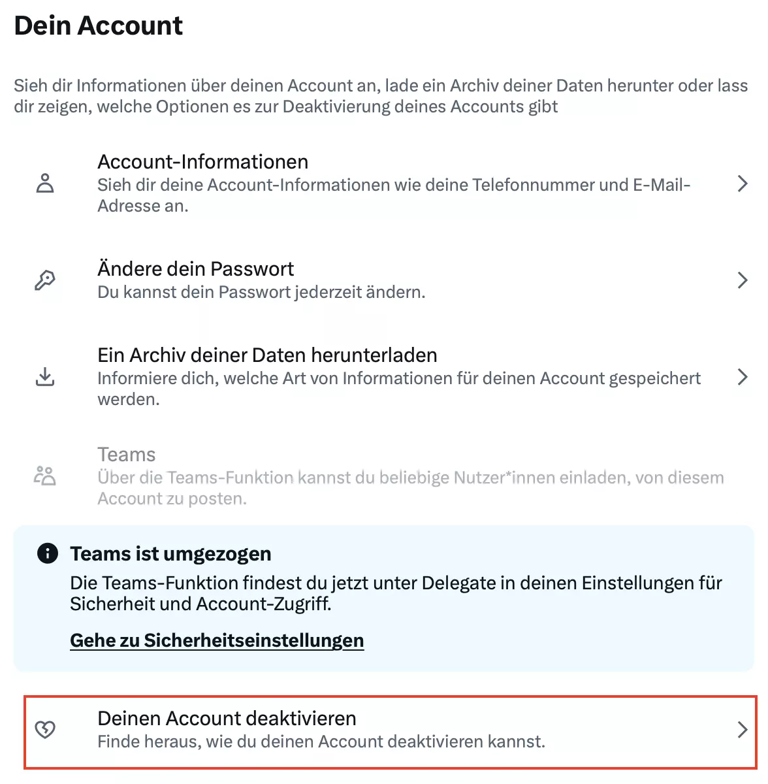Click the download icon for the data archive

(45, 377)
